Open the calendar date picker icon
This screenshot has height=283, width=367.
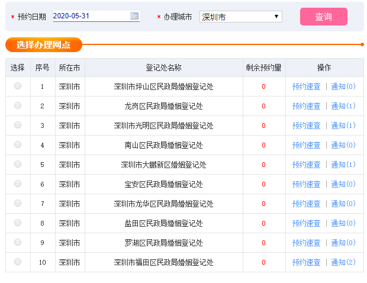click(134, 16)
